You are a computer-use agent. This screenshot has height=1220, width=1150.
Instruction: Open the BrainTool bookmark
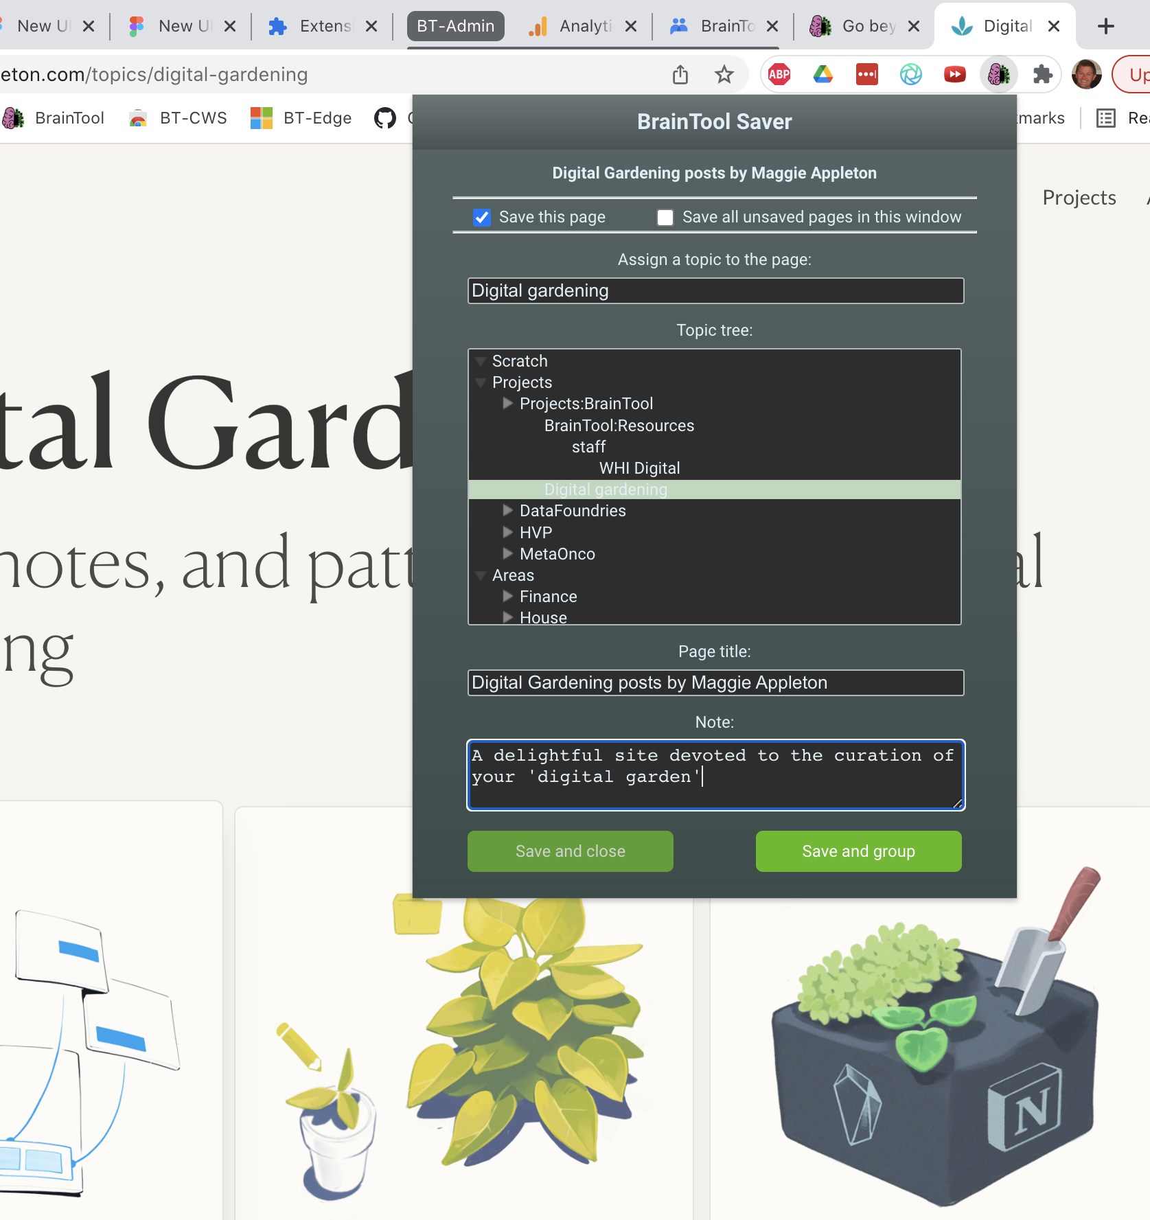(x=54, y=118)
